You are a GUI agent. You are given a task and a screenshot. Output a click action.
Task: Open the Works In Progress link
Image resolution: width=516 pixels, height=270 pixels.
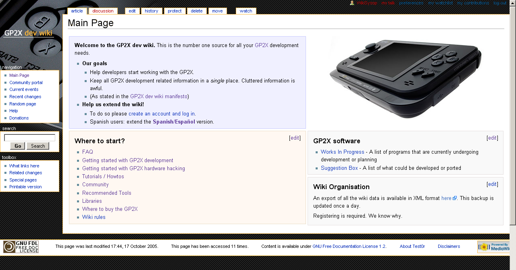click(343, 152)
